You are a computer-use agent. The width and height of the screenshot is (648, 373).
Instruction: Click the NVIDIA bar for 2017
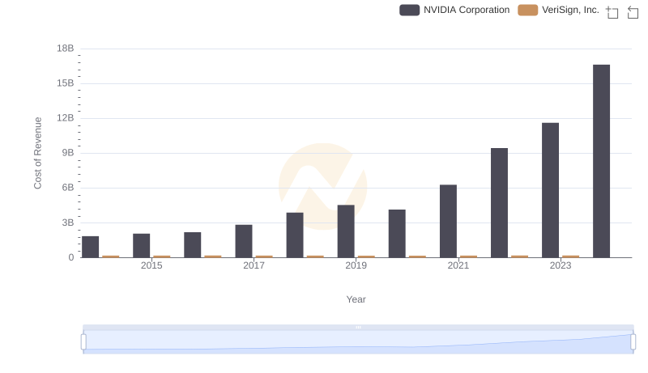pyautogui.click(x=244, y=241)
